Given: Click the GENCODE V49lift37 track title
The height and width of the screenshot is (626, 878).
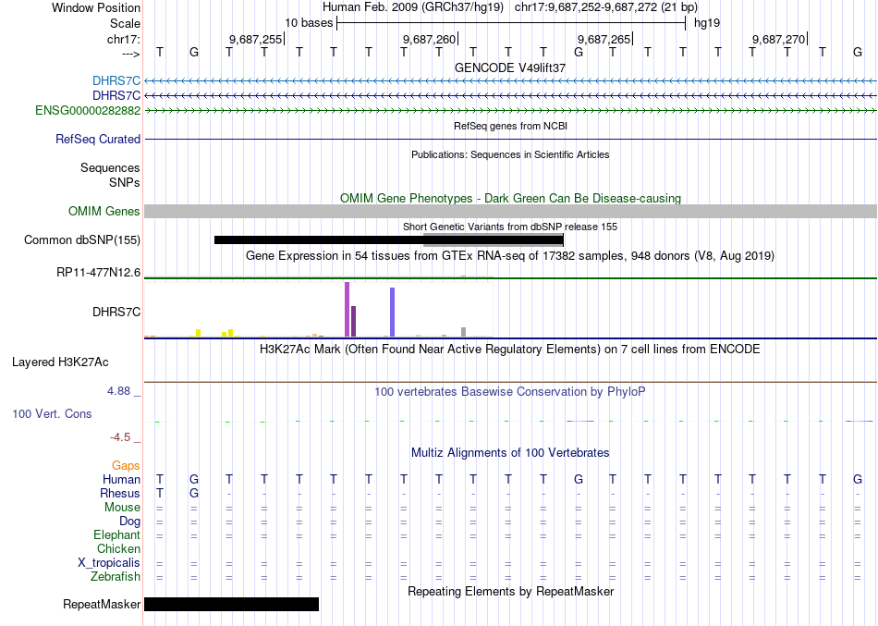Looking at the screenshot, I should [510, 68].
